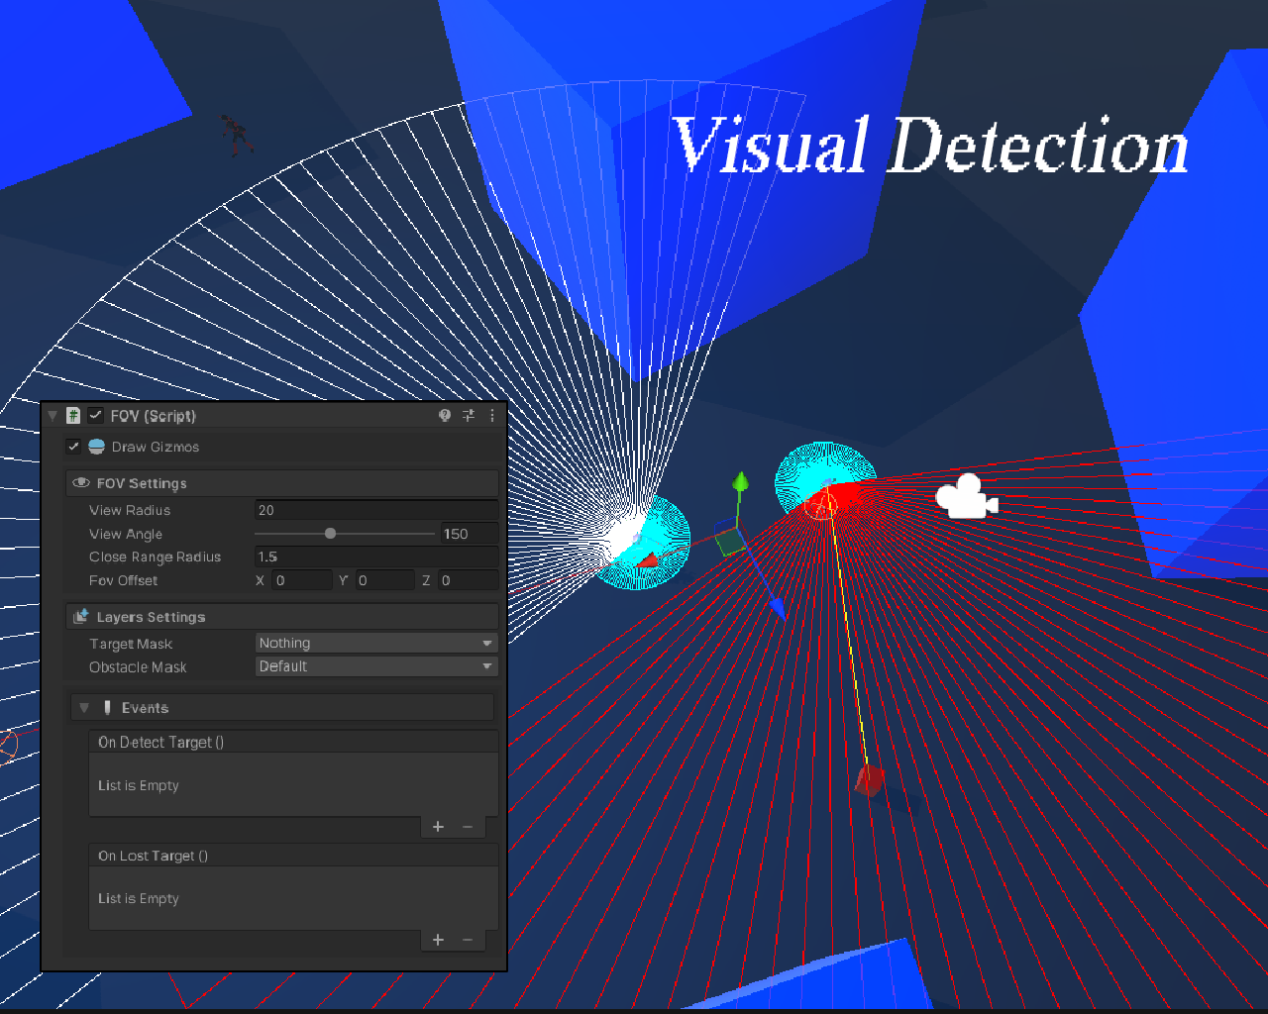Click the View Angle value field 150
The width and height of the screenshot is (1268, 1014).
470,534
